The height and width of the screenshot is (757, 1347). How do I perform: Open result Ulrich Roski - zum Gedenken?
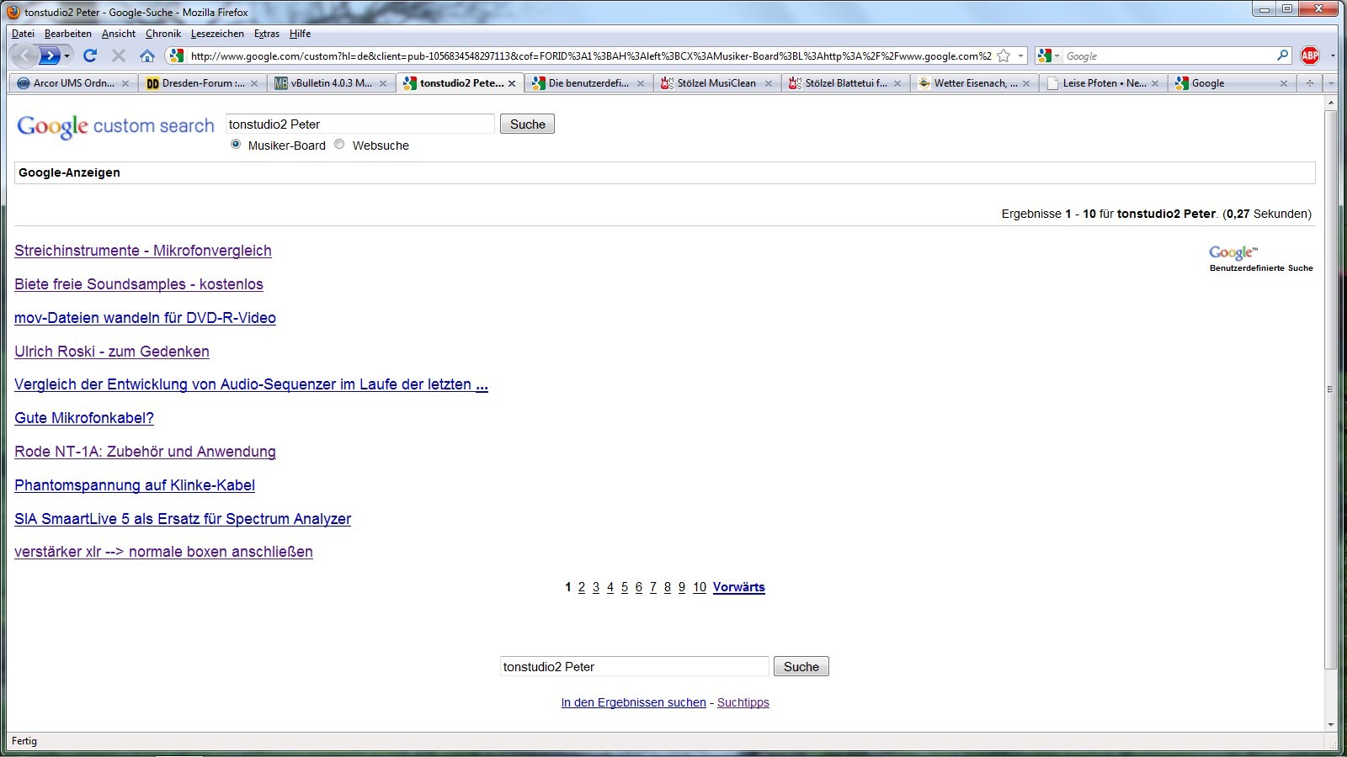click(112, 352)
